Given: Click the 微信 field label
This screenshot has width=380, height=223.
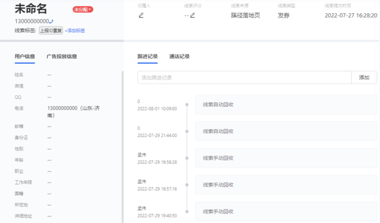Looking at the screenshot, I should coord(19,86).
